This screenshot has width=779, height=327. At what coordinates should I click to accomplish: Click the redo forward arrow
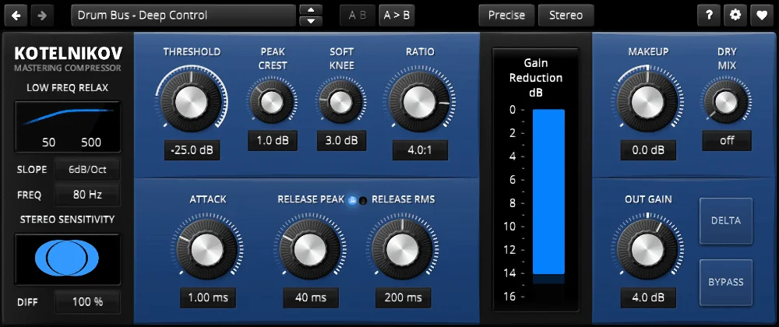click(x=42, y=16)
